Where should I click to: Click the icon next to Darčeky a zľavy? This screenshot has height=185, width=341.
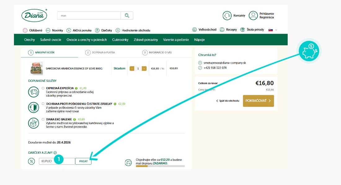(x=55, y=153)
